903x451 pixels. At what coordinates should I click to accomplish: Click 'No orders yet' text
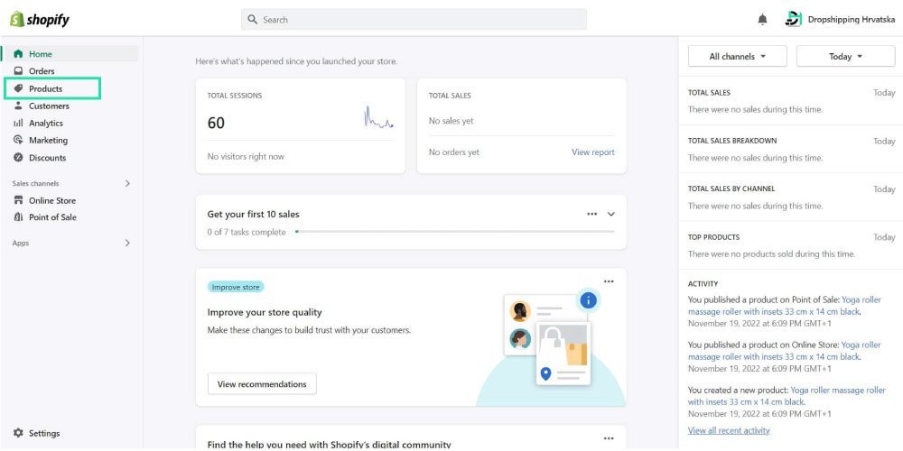point(454,152)
